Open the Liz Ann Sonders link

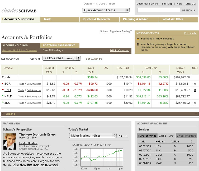point(28,143)
